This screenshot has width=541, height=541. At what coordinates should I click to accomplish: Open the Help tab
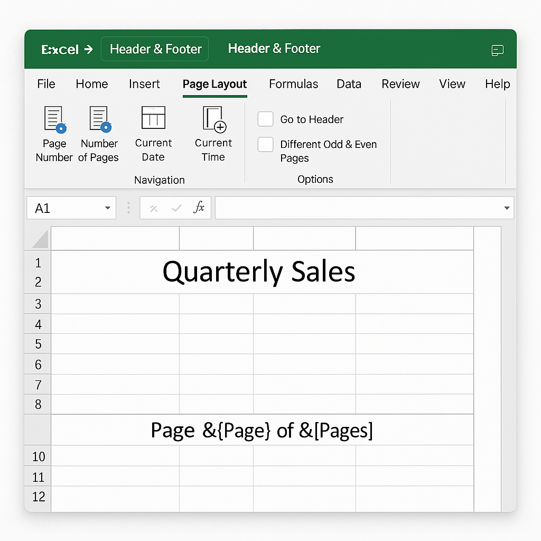click(497, 84)
